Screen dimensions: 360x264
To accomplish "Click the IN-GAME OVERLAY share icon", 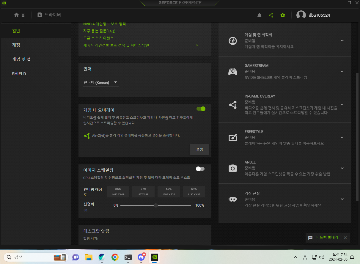I will tap(232, 105).
